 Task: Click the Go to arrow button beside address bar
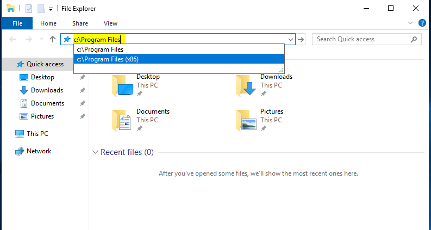pos(301,40)
